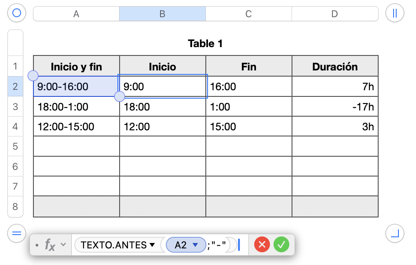416x265 pixels.
Task: Click the table select circle handle top-left
Action: pos(17,13)
